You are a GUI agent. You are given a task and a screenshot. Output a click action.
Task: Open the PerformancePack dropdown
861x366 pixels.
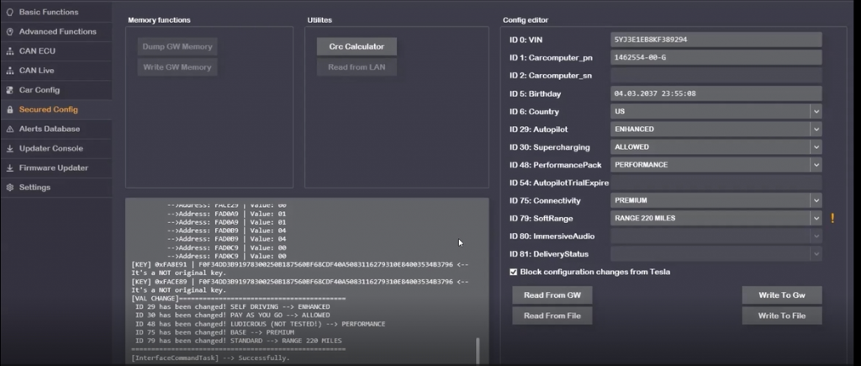[815, 165]
